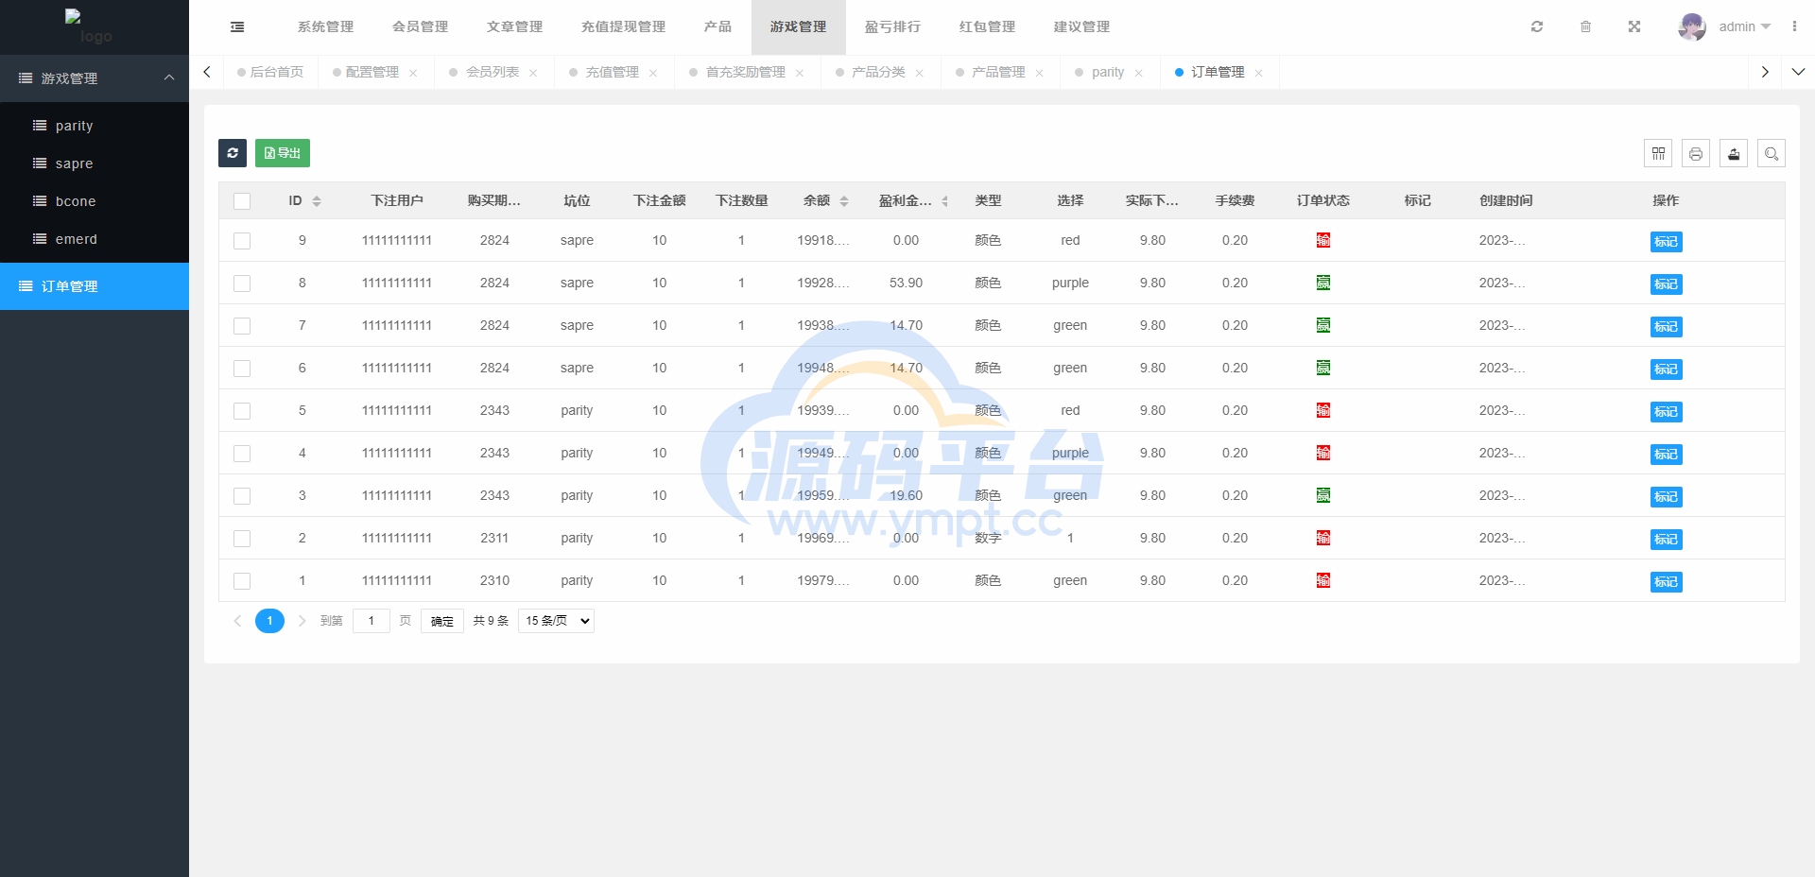This screenshot has height=877, width=1815.
Task: Open the sapre item in the sidebar
Action: point(95,163)
